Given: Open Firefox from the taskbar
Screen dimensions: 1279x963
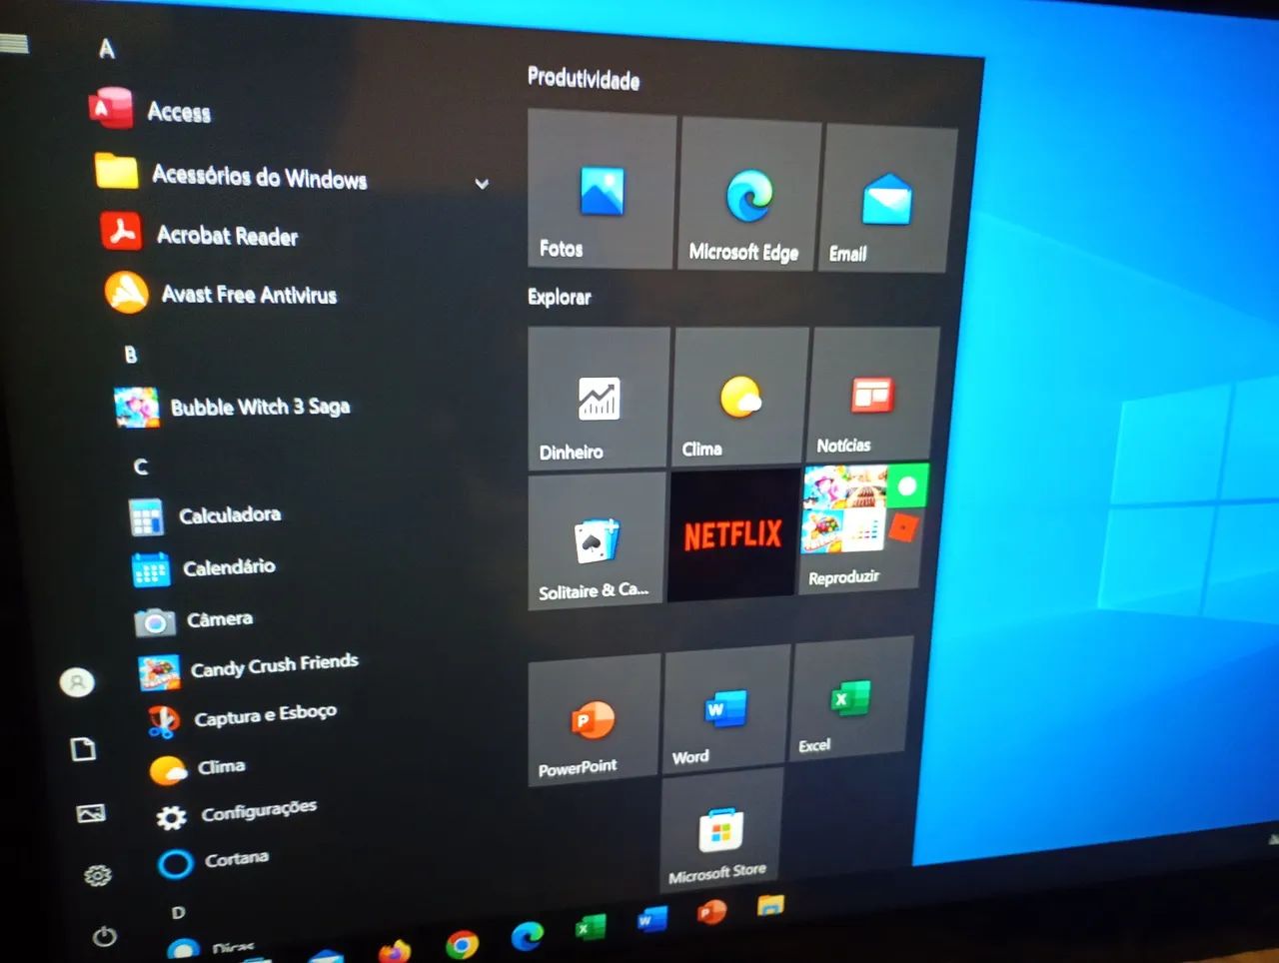Looking at the screenshot, I should pos(396,949).
